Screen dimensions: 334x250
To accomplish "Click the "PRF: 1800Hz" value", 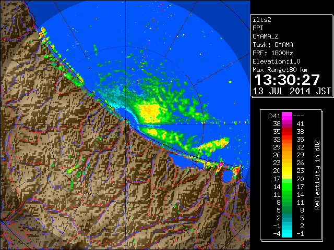I will (x=273, y=53).
